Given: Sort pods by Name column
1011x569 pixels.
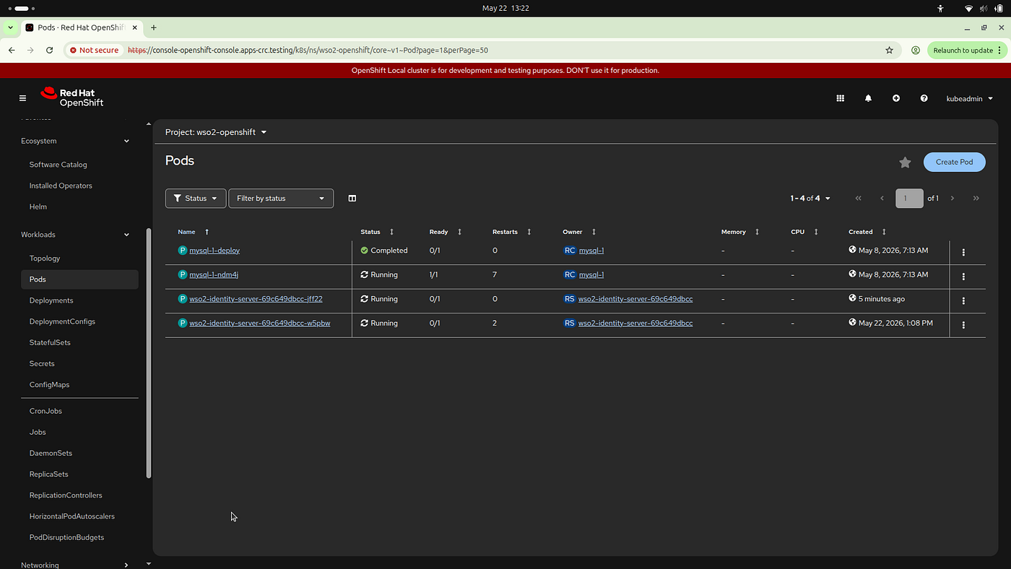Looking at the screenshot, I should pos(194,232).
